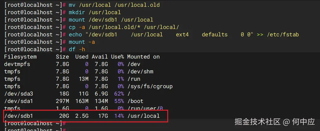The image size is (320, 131).
Task: Select the 'mv /usr/local /usr/local.old' command text
Action: 114,5
